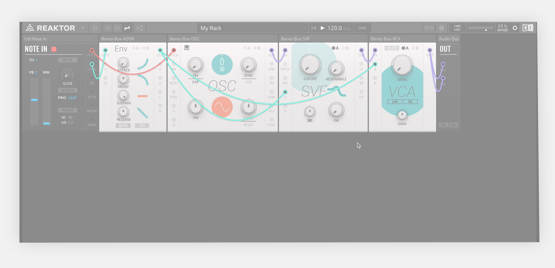Screen dimensions: 555x268
Task: Click the LIN button on VCA
Action: click(x=395, y=102)
